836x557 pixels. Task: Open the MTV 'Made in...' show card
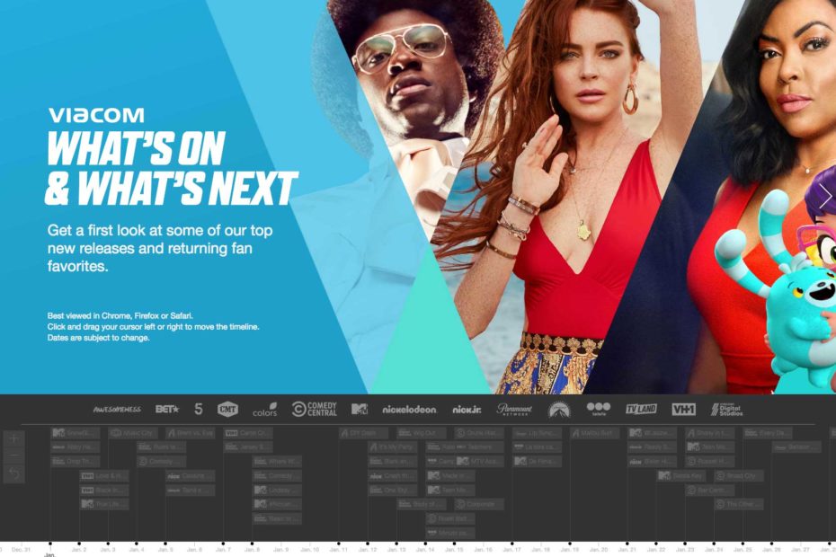point(450,475)
